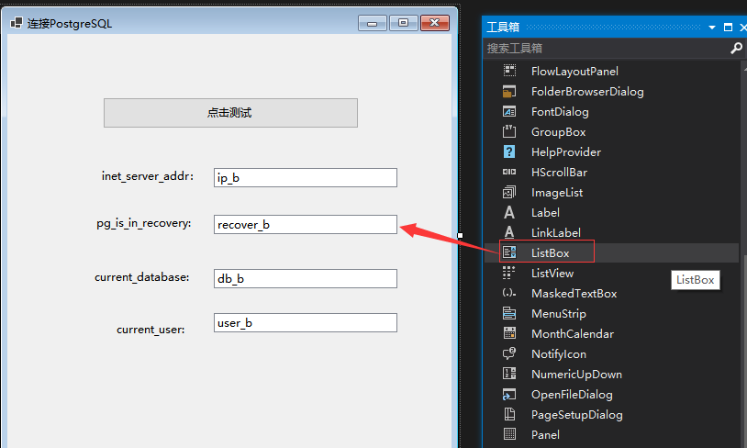Select the ListBox text entry
Screen dimensions: 747x448
tap(551, 252)
